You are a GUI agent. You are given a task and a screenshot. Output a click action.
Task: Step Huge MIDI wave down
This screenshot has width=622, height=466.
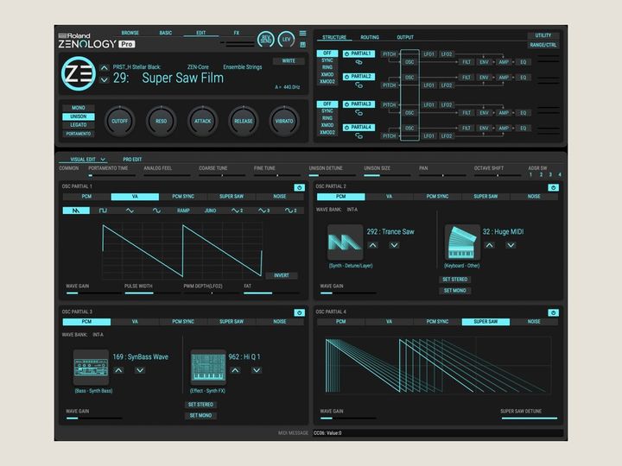tap(511, 245)
